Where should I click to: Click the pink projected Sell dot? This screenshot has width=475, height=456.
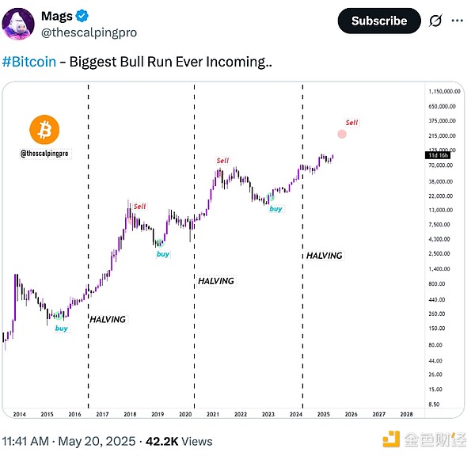342,134
